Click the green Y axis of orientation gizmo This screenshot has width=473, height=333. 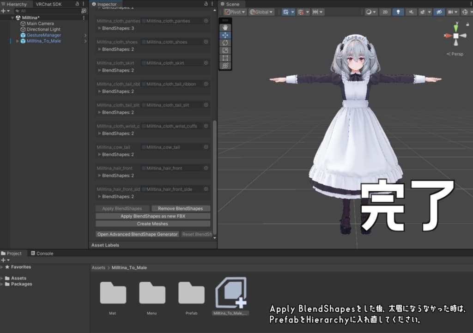click(x=456, y=28)
